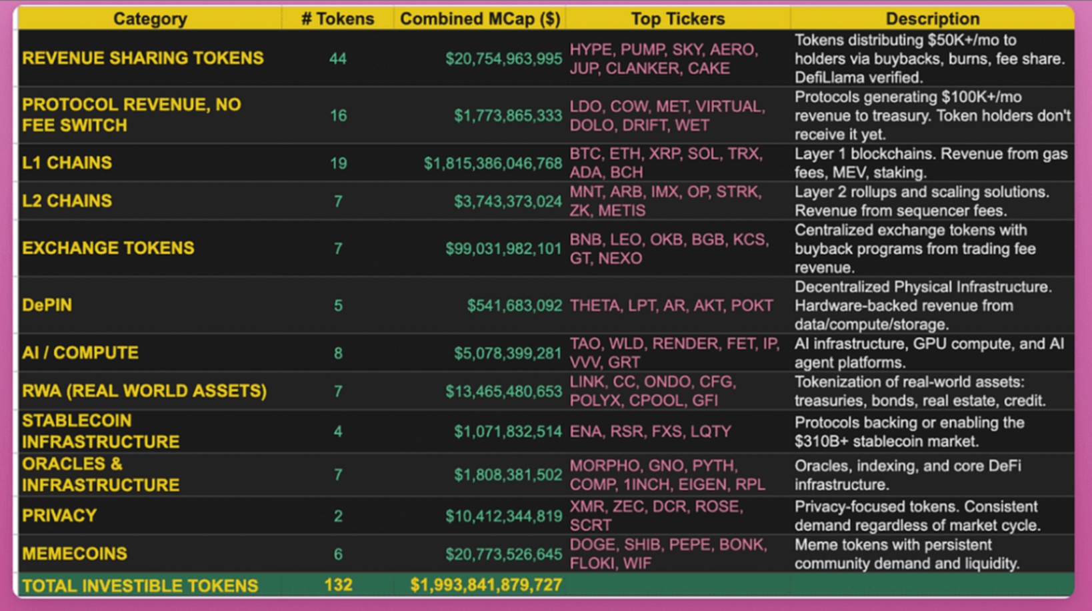Select the DePIN top tickers cell

pos(671,306)
